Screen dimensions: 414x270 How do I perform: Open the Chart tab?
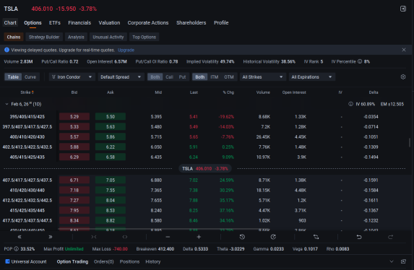[x=10, y=22]
